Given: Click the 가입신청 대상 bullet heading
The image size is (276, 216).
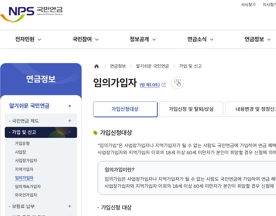Looking at the screenshot, I should click(x=116, y=208).
